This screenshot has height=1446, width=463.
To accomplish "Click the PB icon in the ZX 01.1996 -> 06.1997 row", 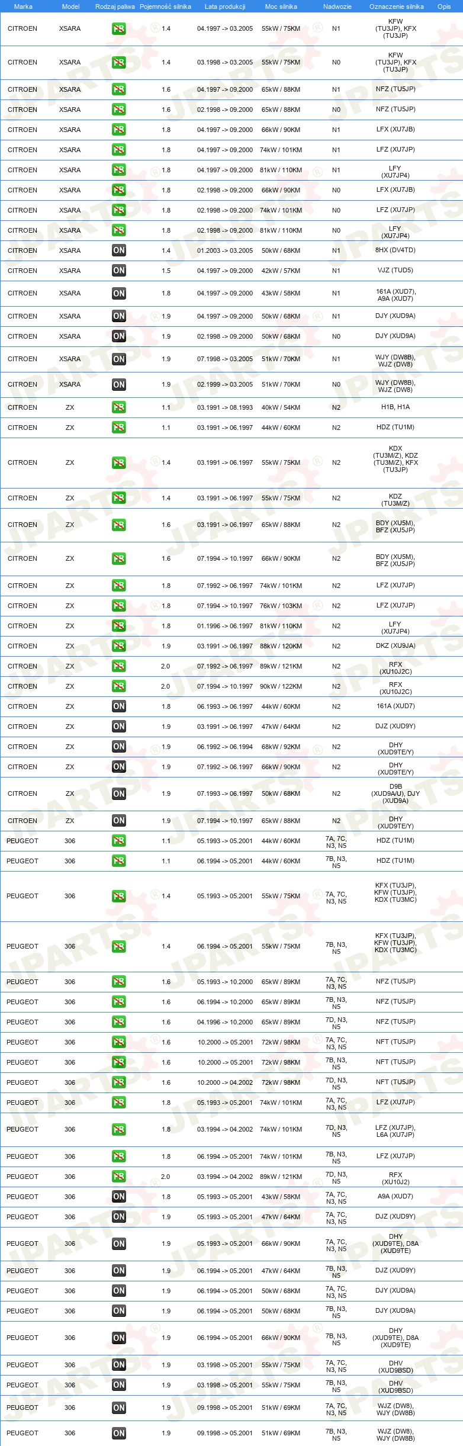I will (x=119, y=626).
